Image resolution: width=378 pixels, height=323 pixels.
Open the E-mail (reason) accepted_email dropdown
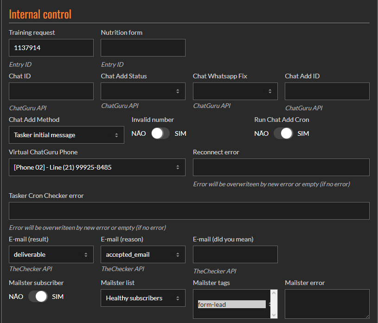point(143,254)
